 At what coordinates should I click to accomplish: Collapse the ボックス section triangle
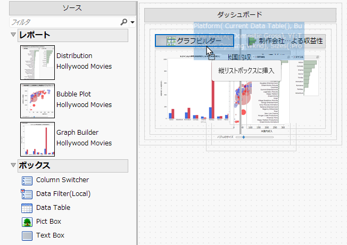(13, 165)
